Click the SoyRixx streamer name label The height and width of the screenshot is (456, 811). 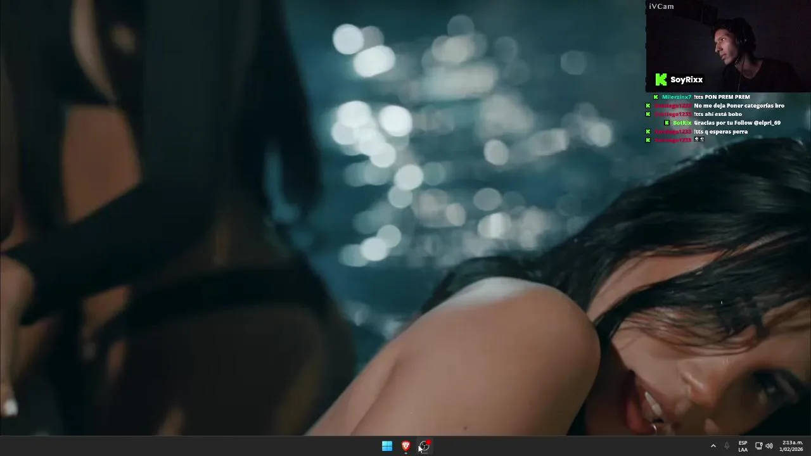tap(687, 80)
